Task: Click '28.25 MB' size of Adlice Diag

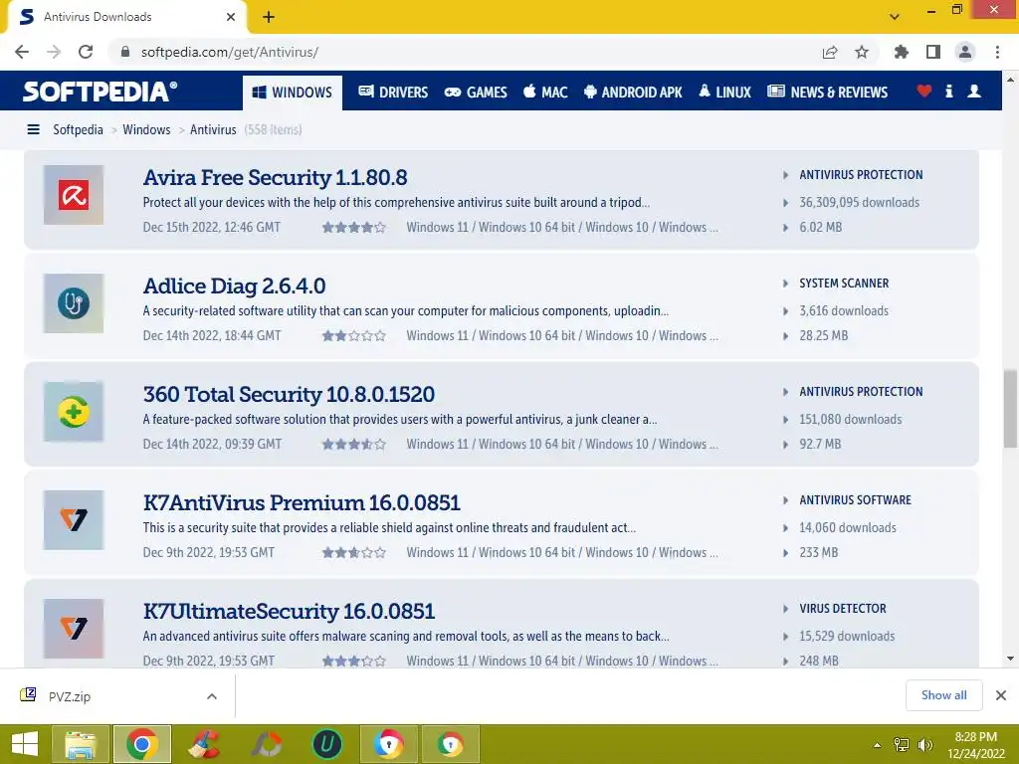Action: (823, 336)
